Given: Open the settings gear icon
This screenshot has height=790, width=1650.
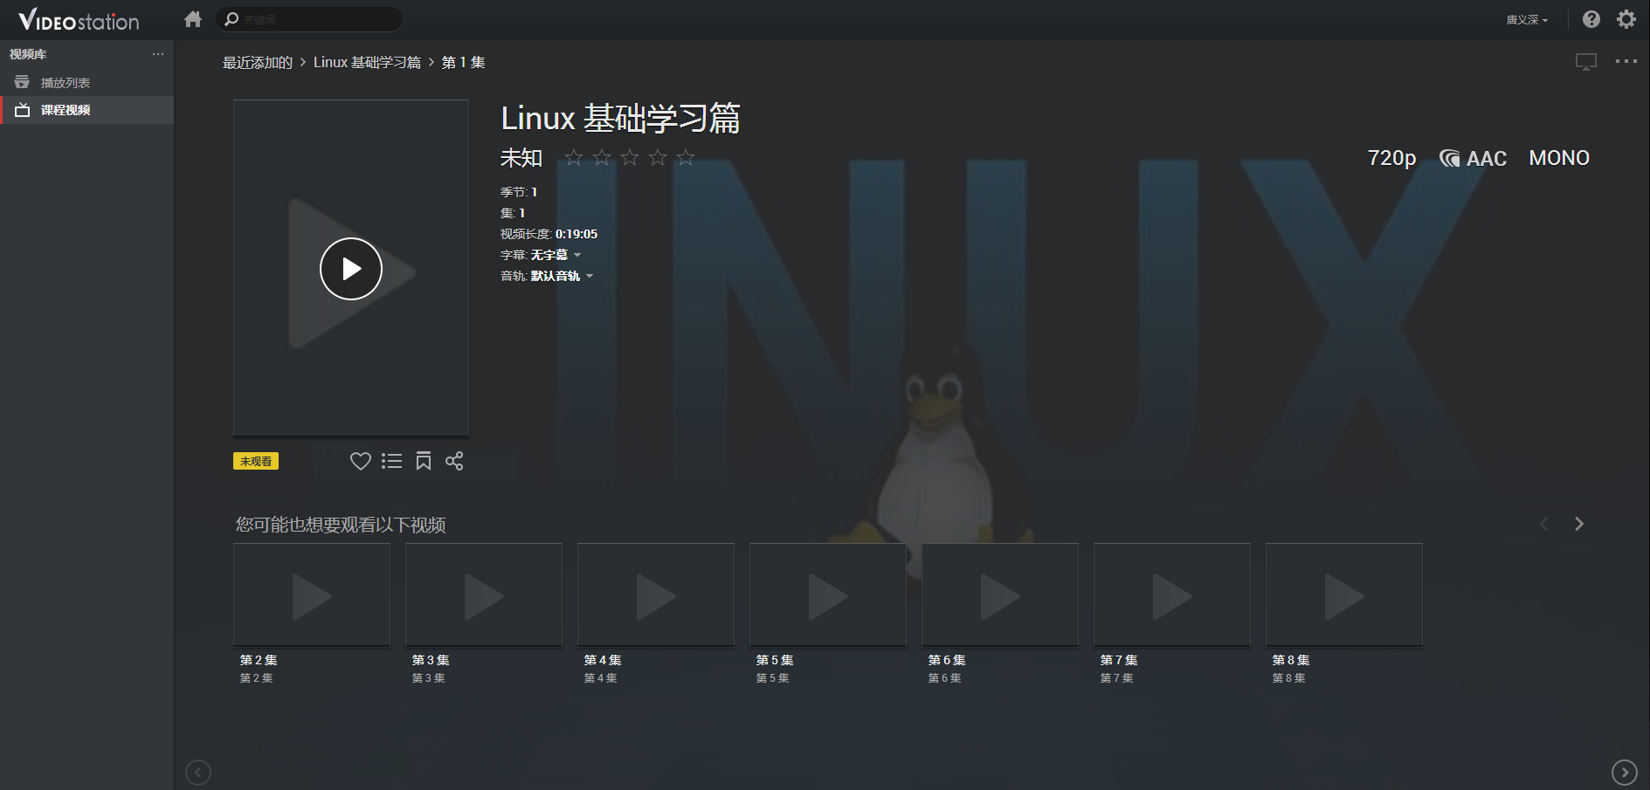Looking at the screenshot, I should [1626, 19].
